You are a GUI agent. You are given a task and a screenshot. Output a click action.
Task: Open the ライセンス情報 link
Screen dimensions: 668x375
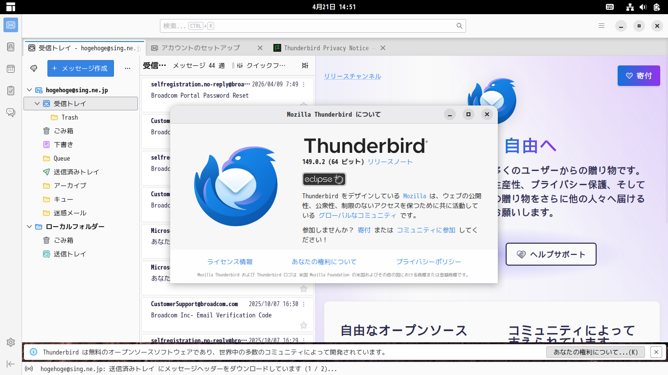click(230, 262)
